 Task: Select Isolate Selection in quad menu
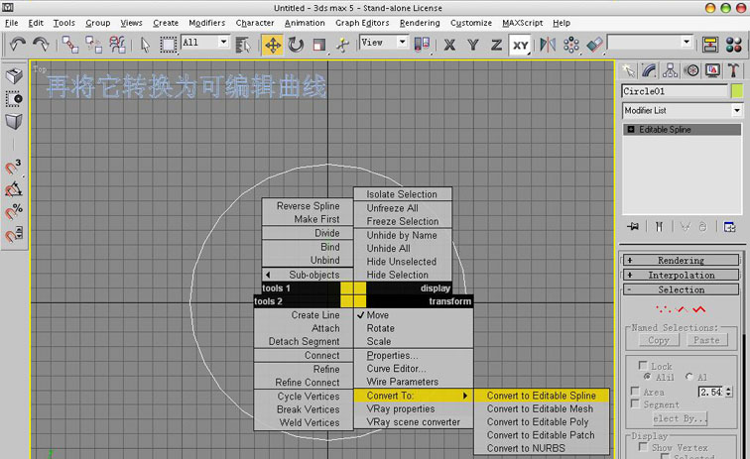pyautogui.click(x=402, y=194)
